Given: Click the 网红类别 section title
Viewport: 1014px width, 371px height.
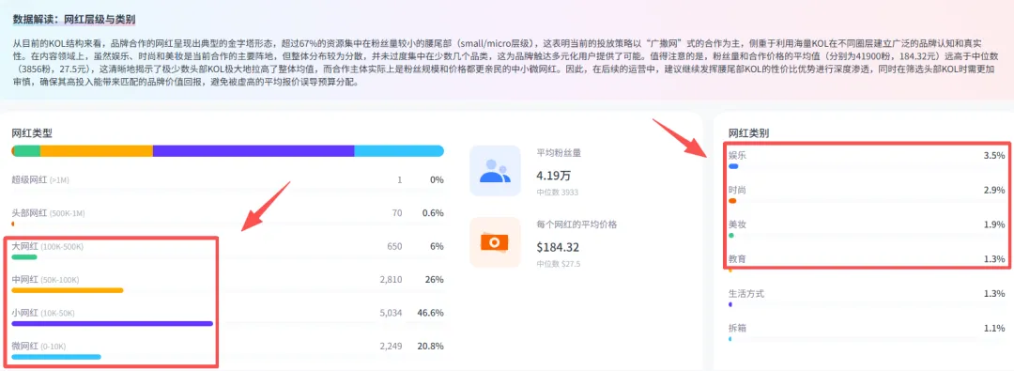Looking at the screenshot, I should pyautogui.click(x=748, y=133).
